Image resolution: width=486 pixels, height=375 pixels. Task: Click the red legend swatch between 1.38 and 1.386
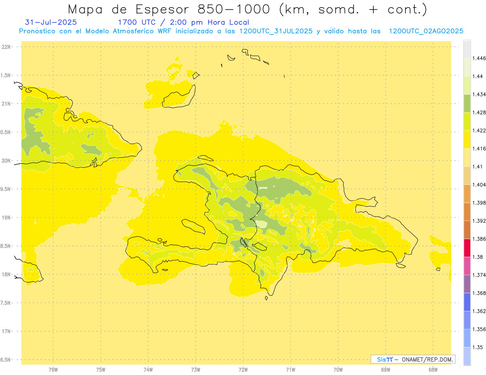pyautogui.click(x=467, y=248)
